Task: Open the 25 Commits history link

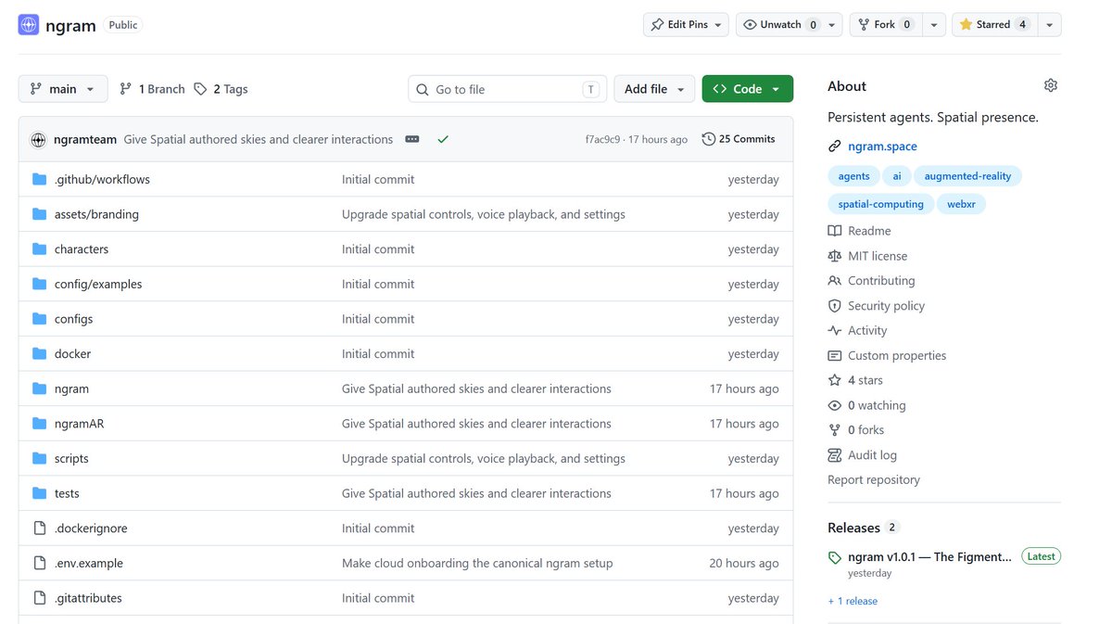Action: click(x=739, y=139)
